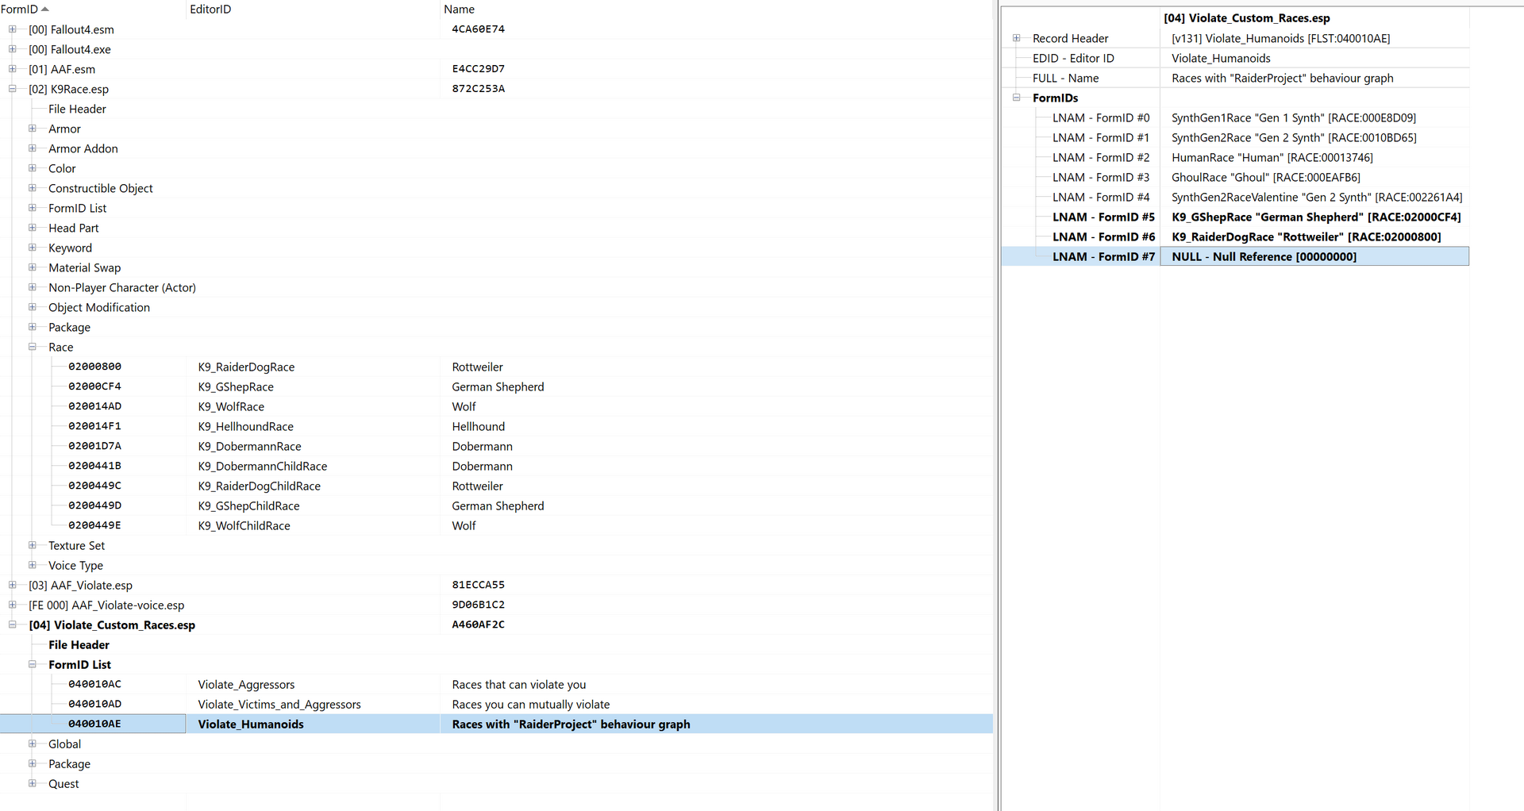Expand the [FE 000] AAF_Violate-voice.esp node
This screenshot has width=1524, height=811.
12,605
